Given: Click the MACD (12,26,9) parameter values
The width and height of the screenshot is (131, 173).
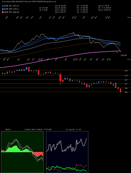Looking at the screenshot, I should click(36, 129).
